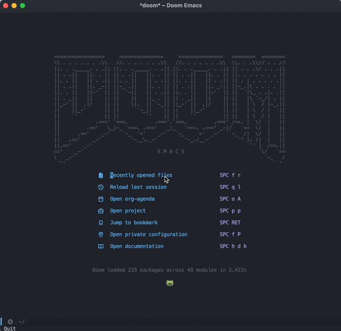
Task: Click the evil state indicator icon in modeline
Action: click(x=10, y=322)
